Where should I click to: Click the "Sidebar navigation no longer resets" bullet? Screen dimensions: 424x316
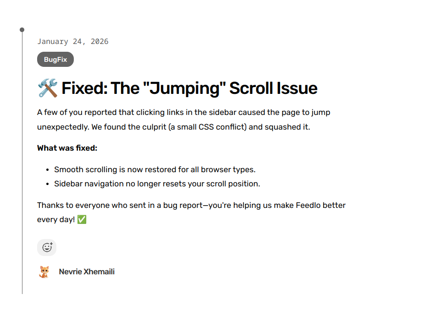157,184
